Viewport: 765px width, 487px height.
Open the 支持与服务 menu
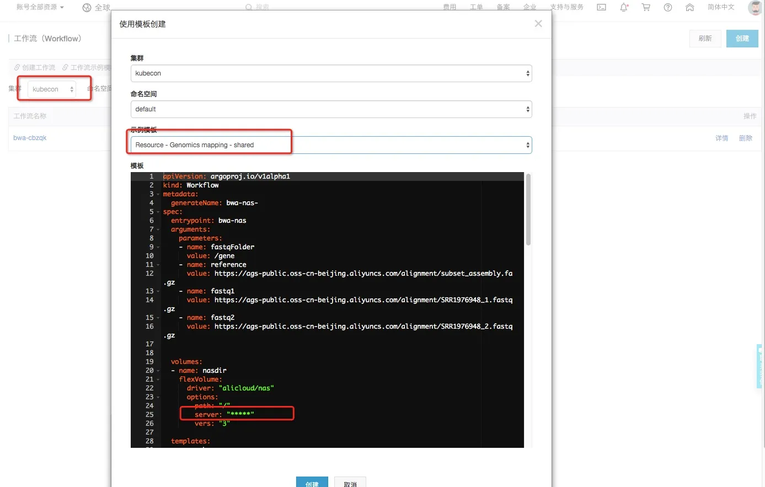tap(566, 7)
